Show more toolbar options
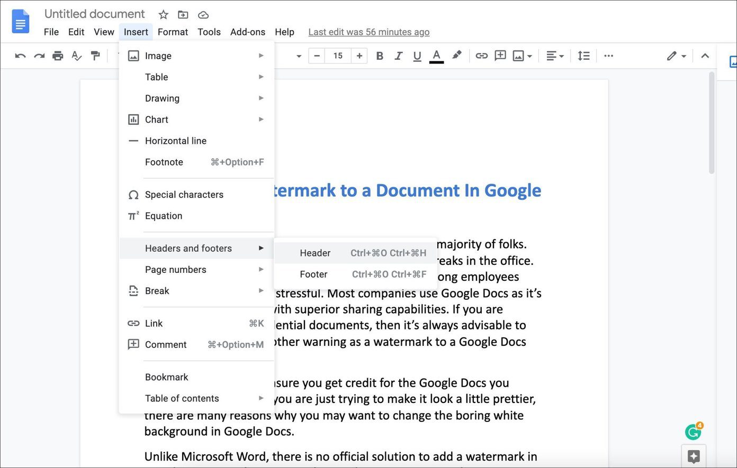Screen dimensions: 737x468 pos(609,56)
